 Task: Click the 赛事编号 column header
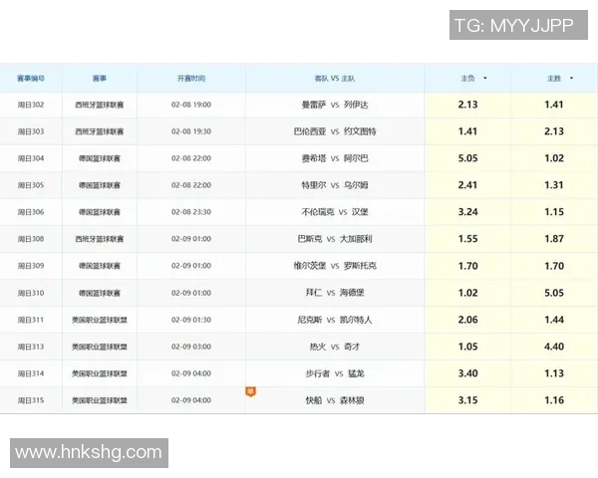31,78
